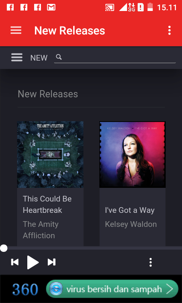Screen dimensions: 182x303
Task: Open This Could Be Heartbreak album cover
Action: pos(50,155)
